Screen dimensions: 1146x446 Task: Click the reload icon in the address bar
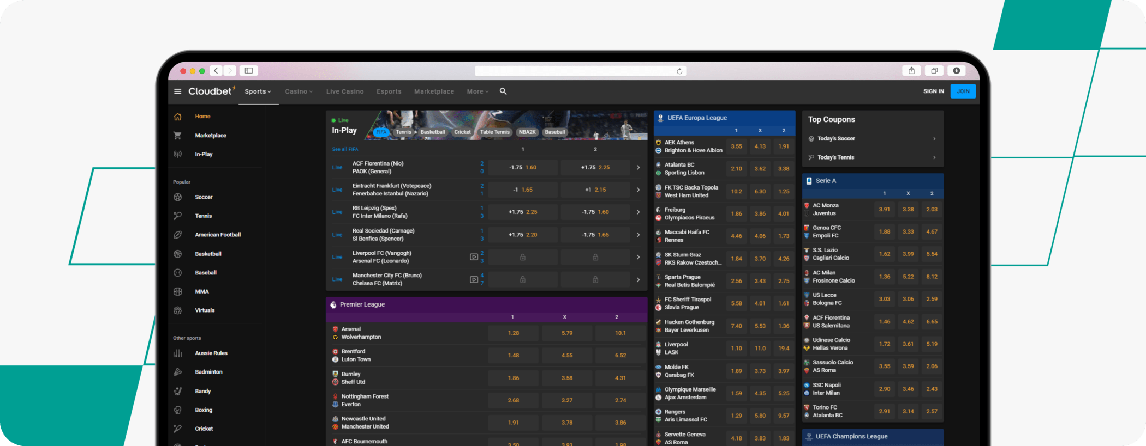679,71
